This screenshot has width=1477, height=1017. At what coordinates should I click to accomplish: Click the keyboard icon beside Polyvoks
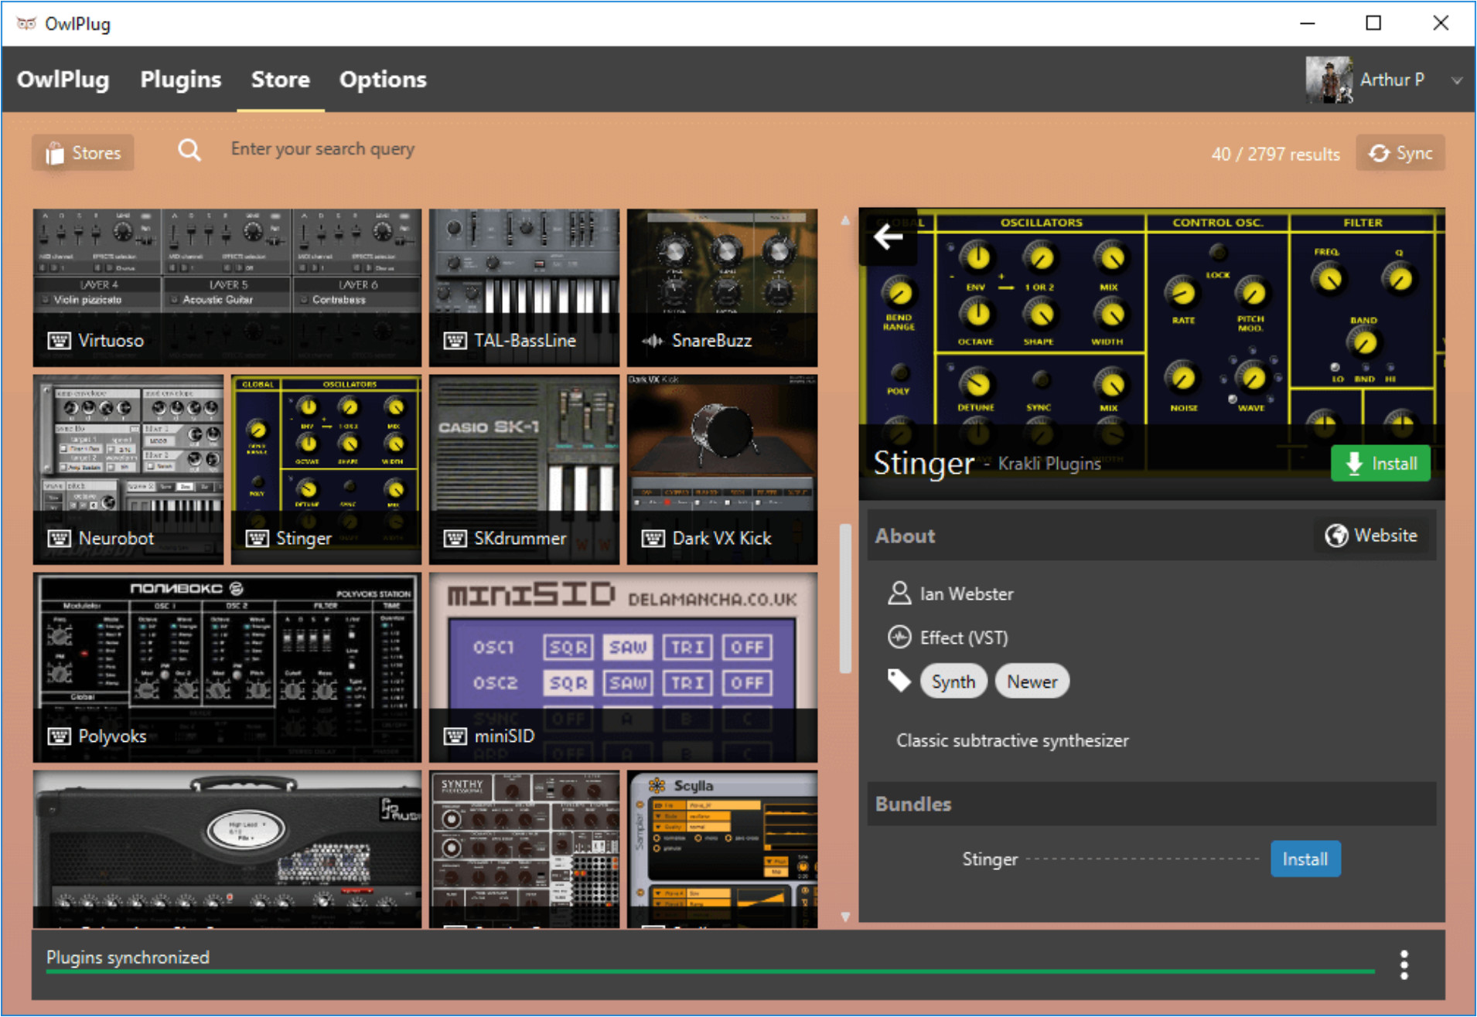click(x=60, y=736)
